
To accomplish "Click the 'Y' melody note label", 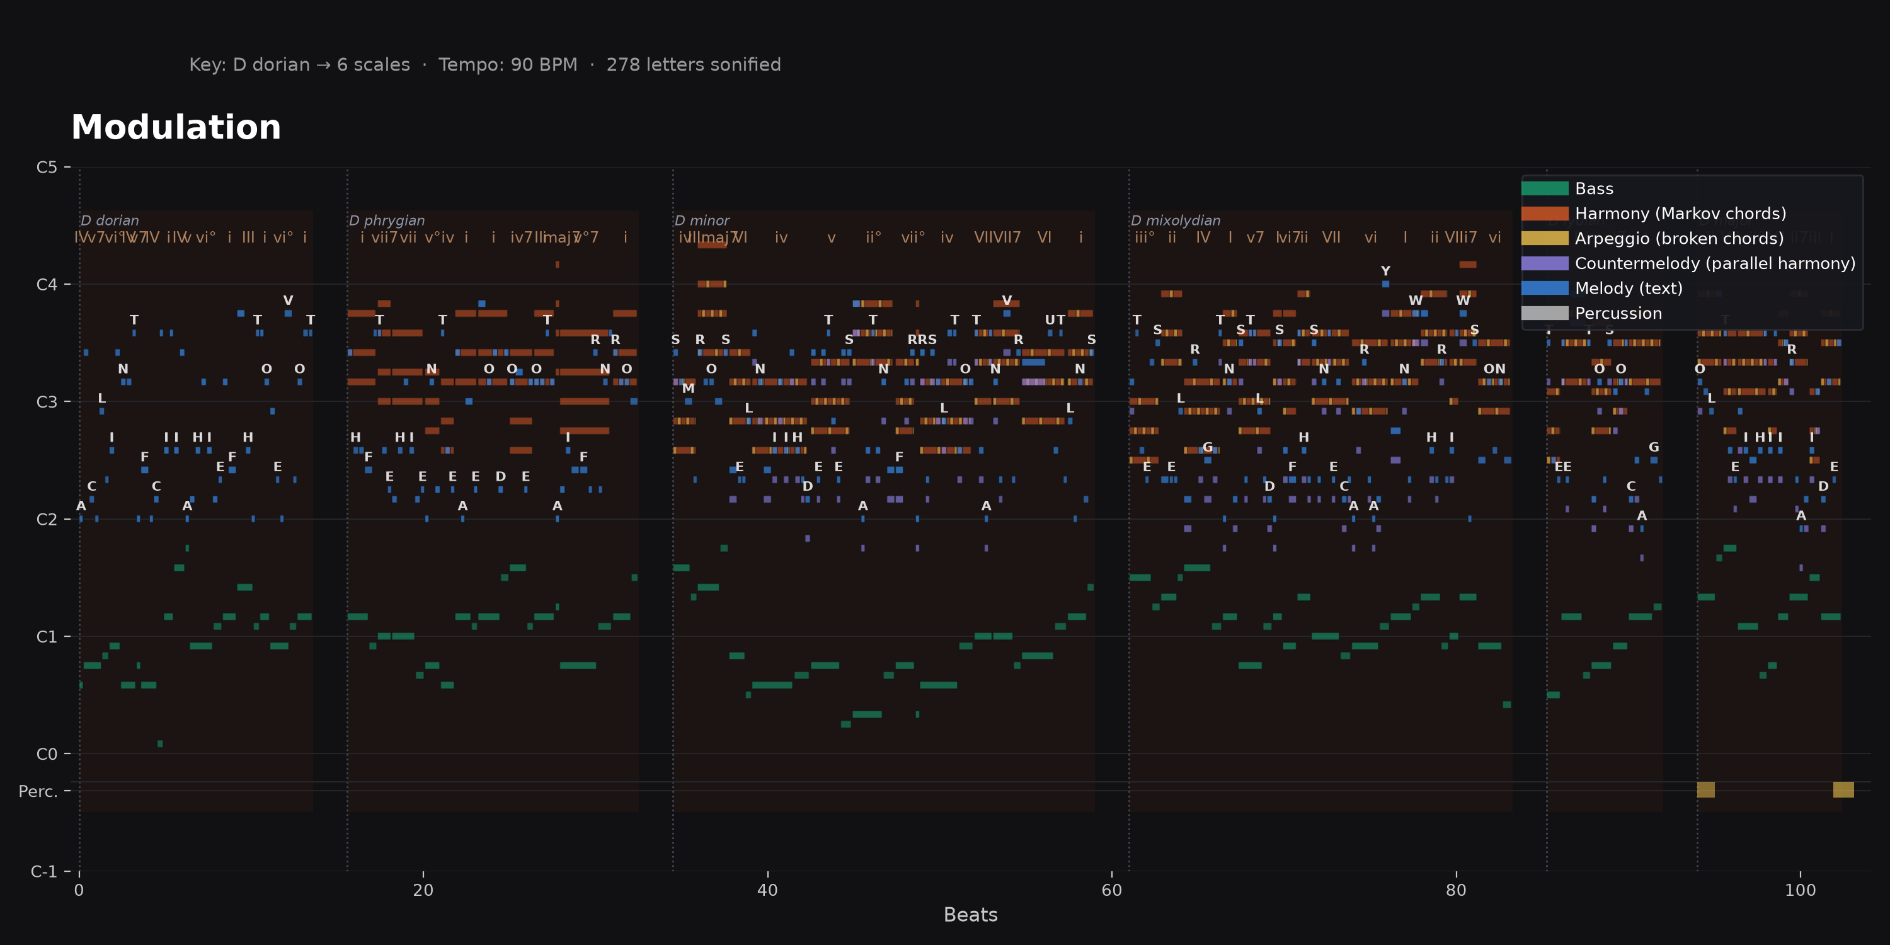I will tap(1385, 271).
